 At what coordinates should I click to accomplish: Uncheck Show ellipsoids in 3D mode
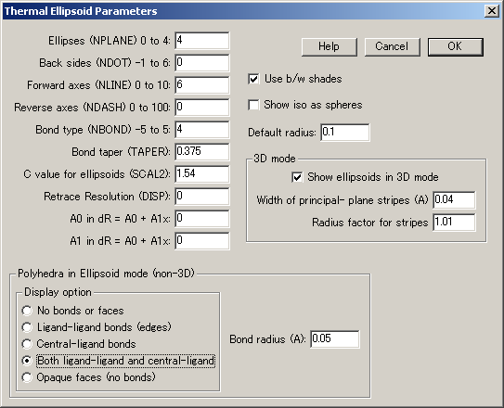point(297,177)
